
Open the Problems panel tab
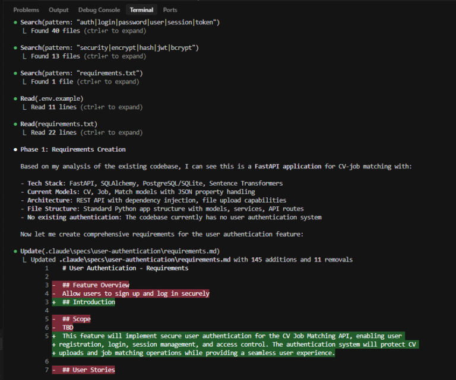coord(26,10)
